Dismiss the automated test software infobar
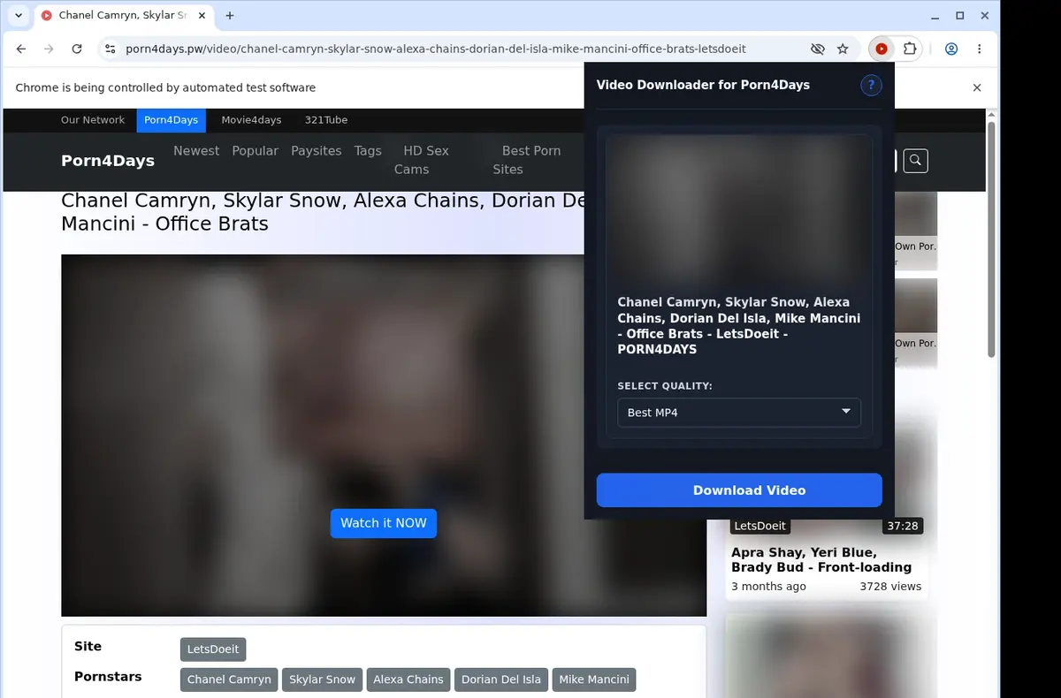1061x698 pixels. (977, 87)
